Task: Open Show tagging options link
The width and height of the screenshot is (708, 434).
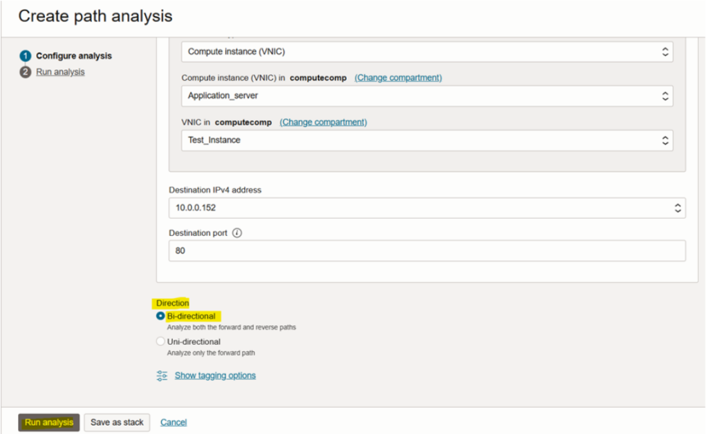Action: click(215, 375)
